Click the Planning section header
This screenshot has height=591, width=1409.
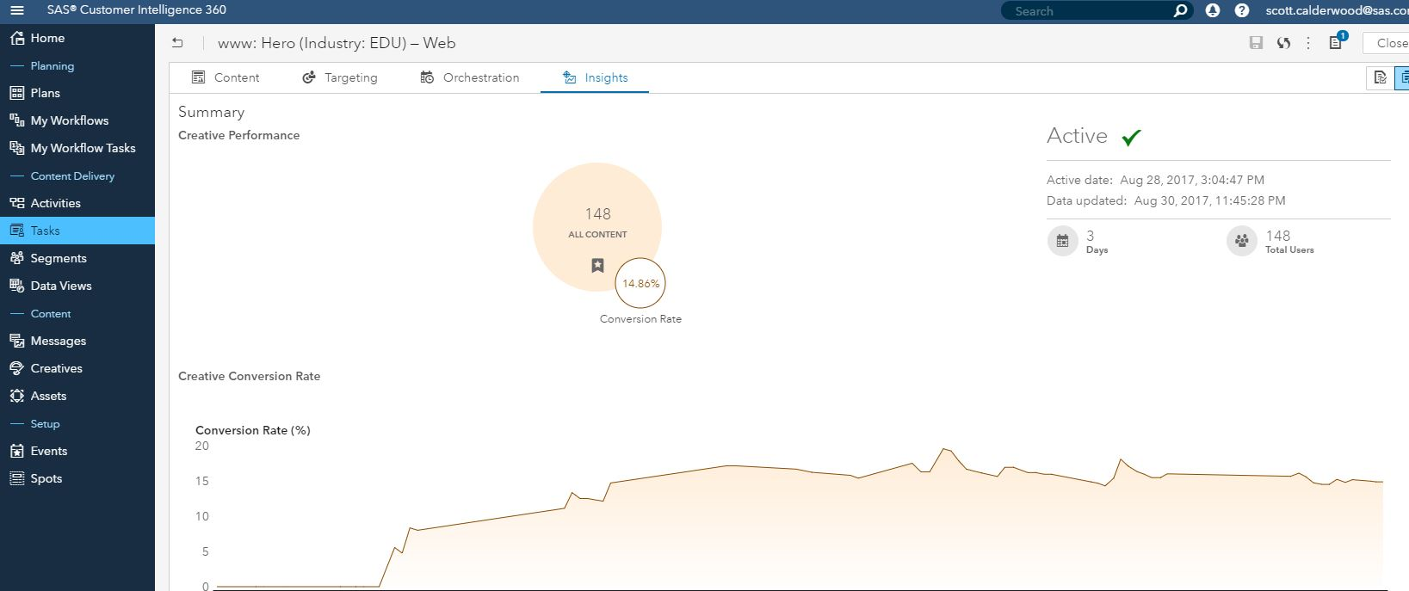pyautogui.click(x=53, y=65)
